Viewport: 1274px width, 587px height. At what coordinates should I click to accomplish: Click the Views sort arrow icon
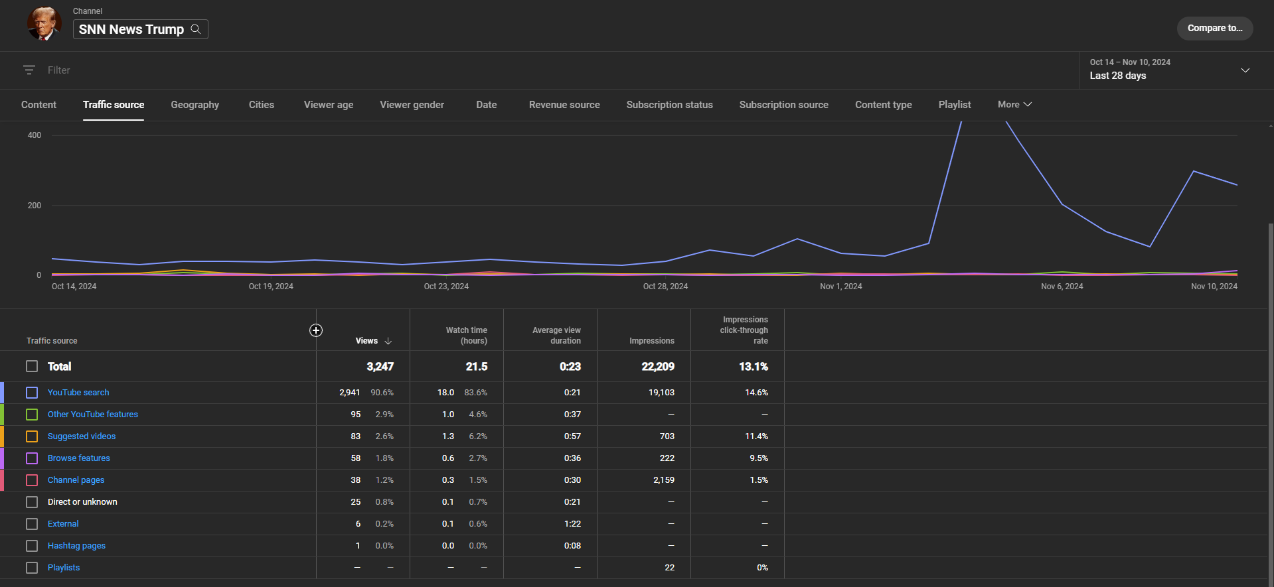(388, 341)
